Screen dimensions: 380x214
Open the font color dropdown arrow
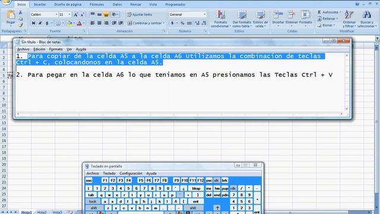click(84, 23)
